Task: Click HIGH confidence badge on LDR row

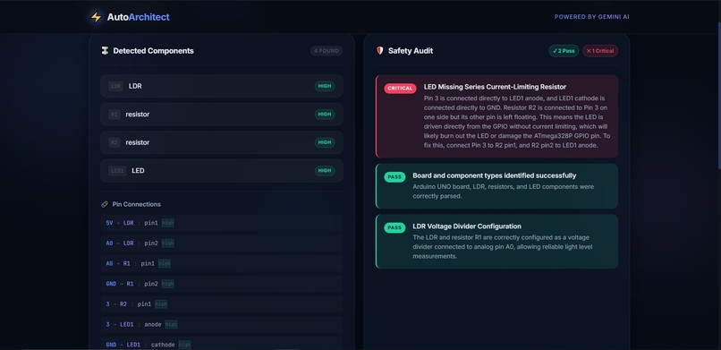Action: point(325,86)
